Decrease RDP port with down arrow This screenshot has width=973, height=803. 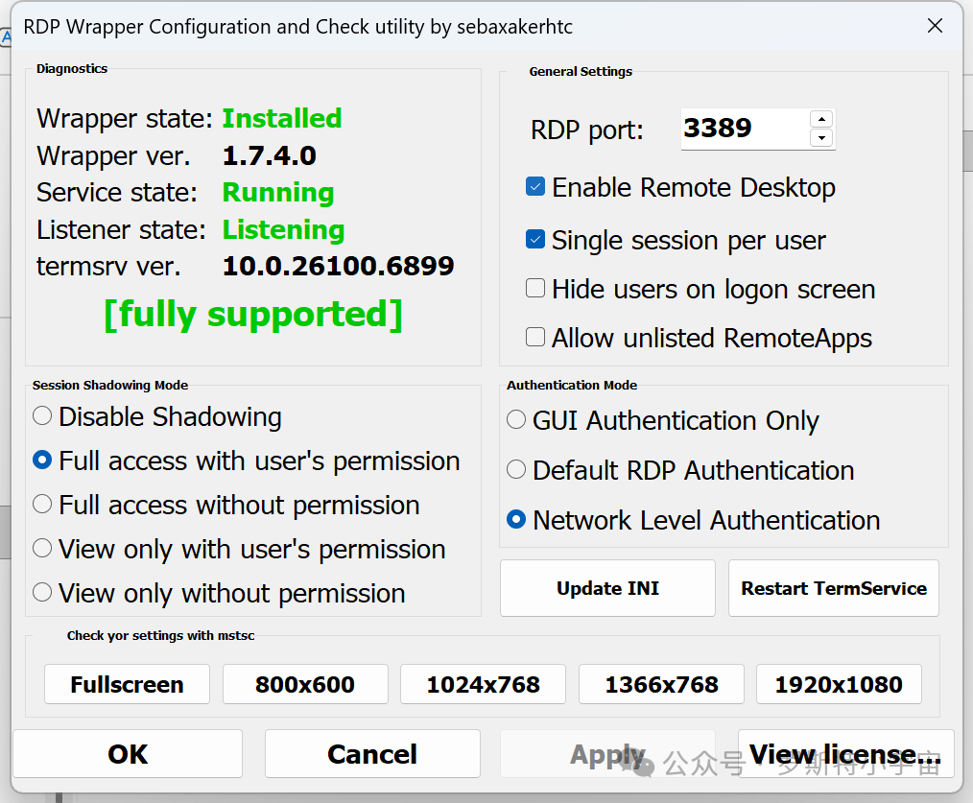tap(820, 138)
